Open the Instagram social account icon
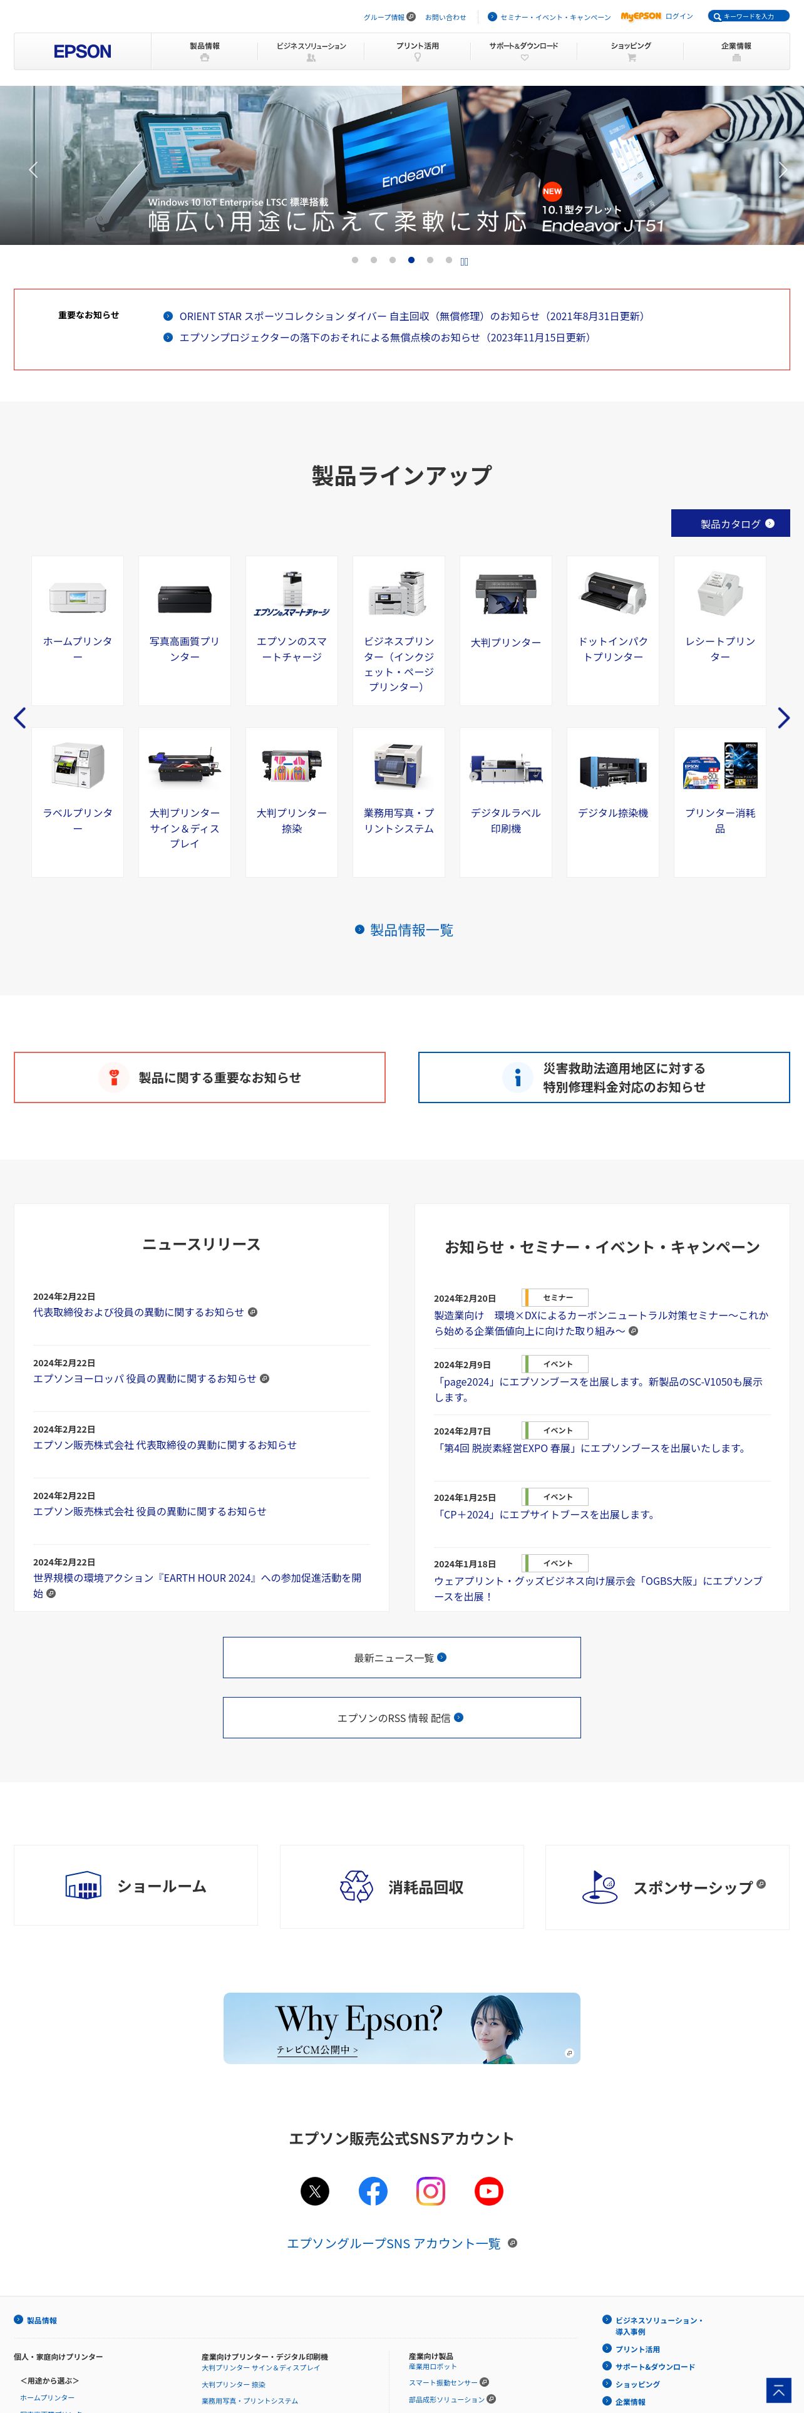The width and height of the screenshot is (804, 2413). (431, 2191)
